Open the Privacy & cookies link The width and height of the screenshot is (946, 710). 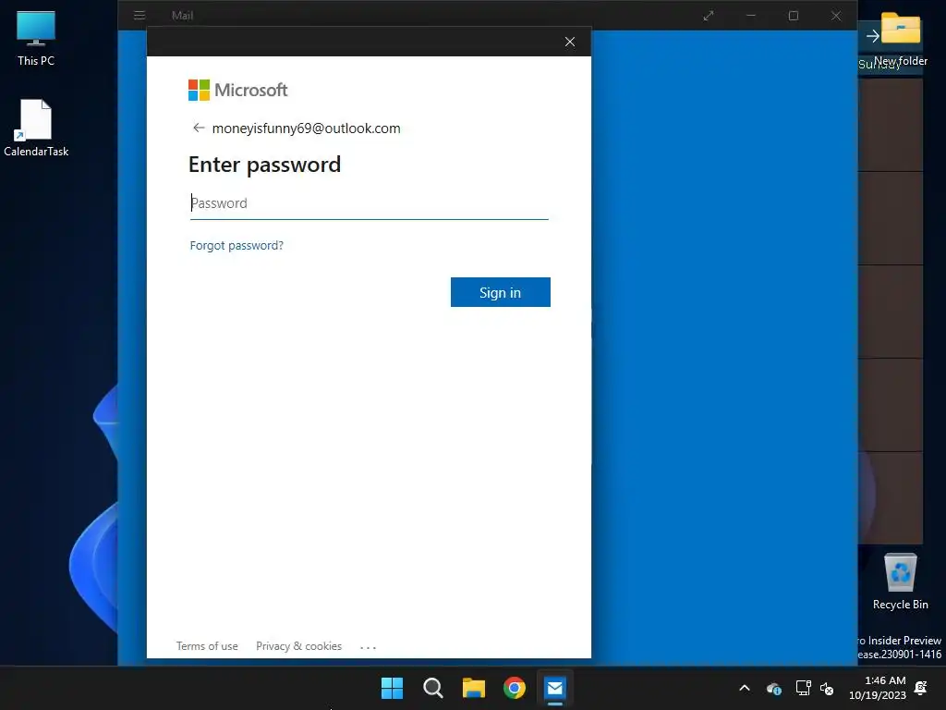(x=298, y=646)
